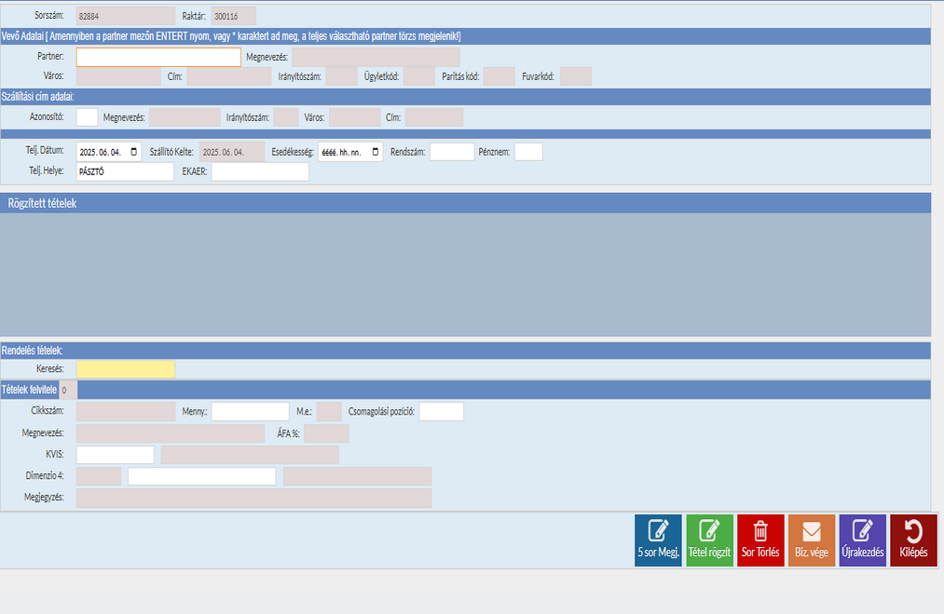Viewport: 944px width, 614px height.
Task: Open calendar picker in Telj. Dátum field
Action: [x=134, y=152]
